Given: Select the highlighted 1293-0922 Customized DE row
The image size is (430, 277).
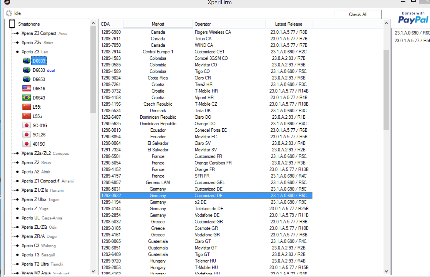Looking at the screenshot, I should point(206,196).
